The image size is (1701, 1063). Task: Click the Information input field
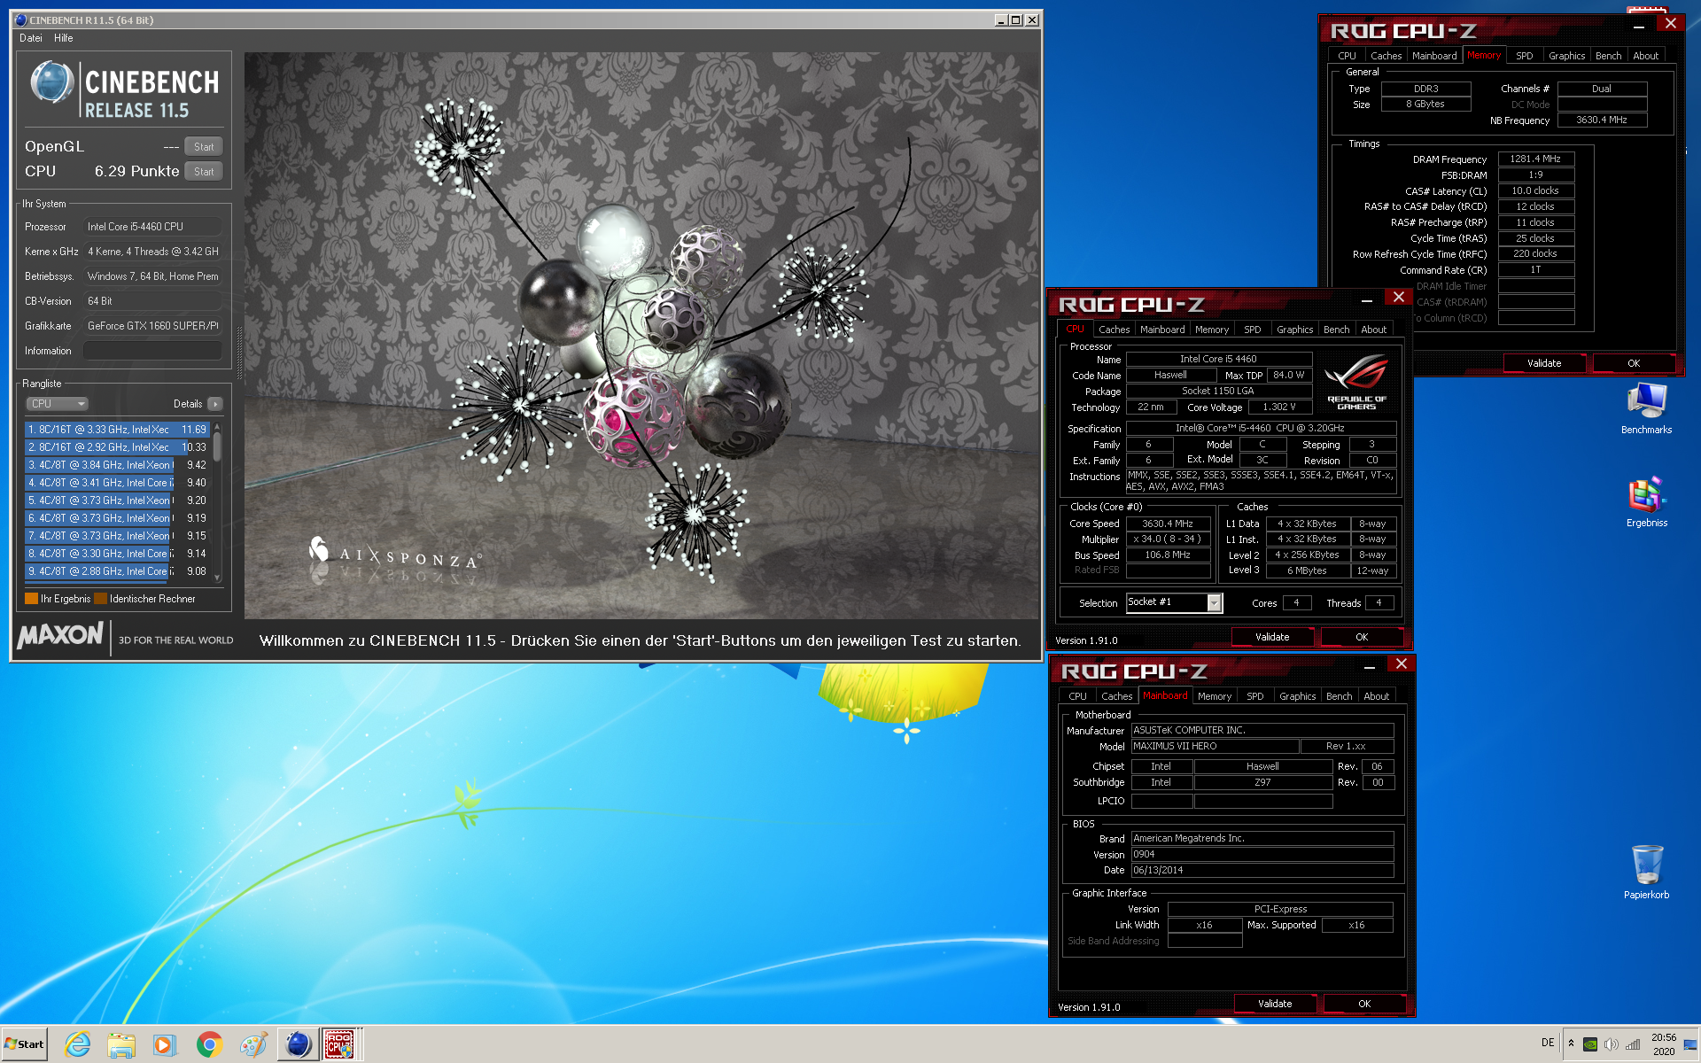coord(152,351)
